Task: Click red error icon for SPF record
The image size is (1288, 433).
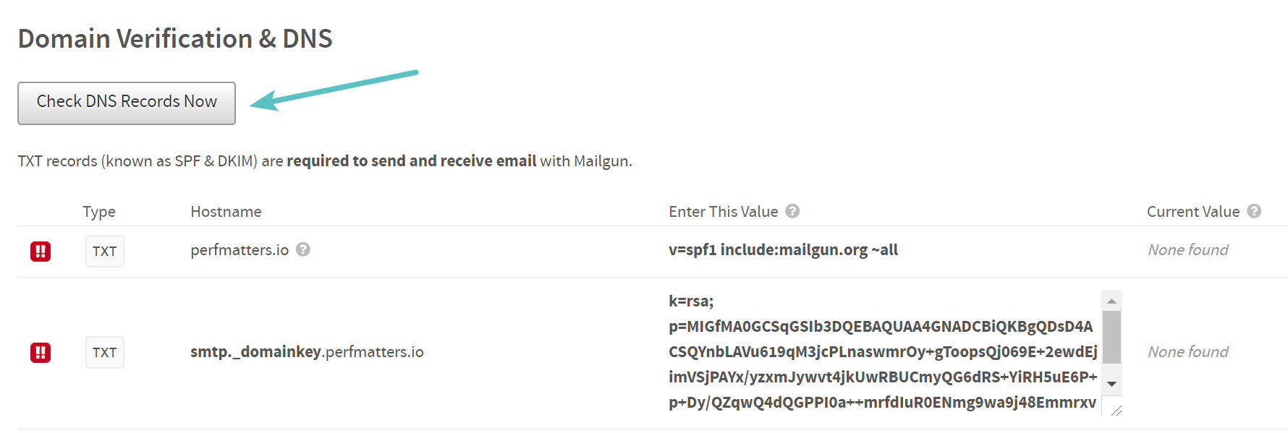Action: (x=41, y=252)
